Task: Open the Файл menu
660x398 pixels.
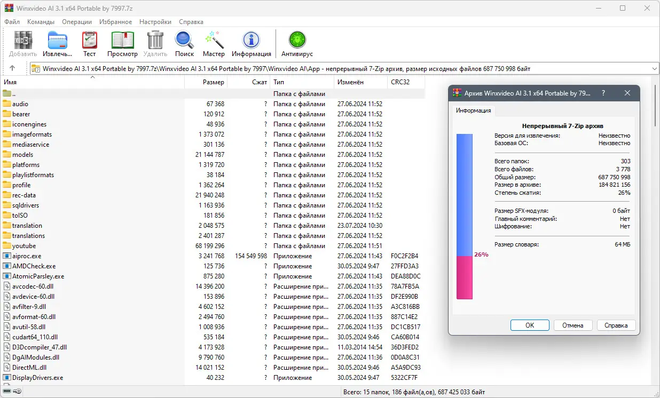Action: pos(12,22)
